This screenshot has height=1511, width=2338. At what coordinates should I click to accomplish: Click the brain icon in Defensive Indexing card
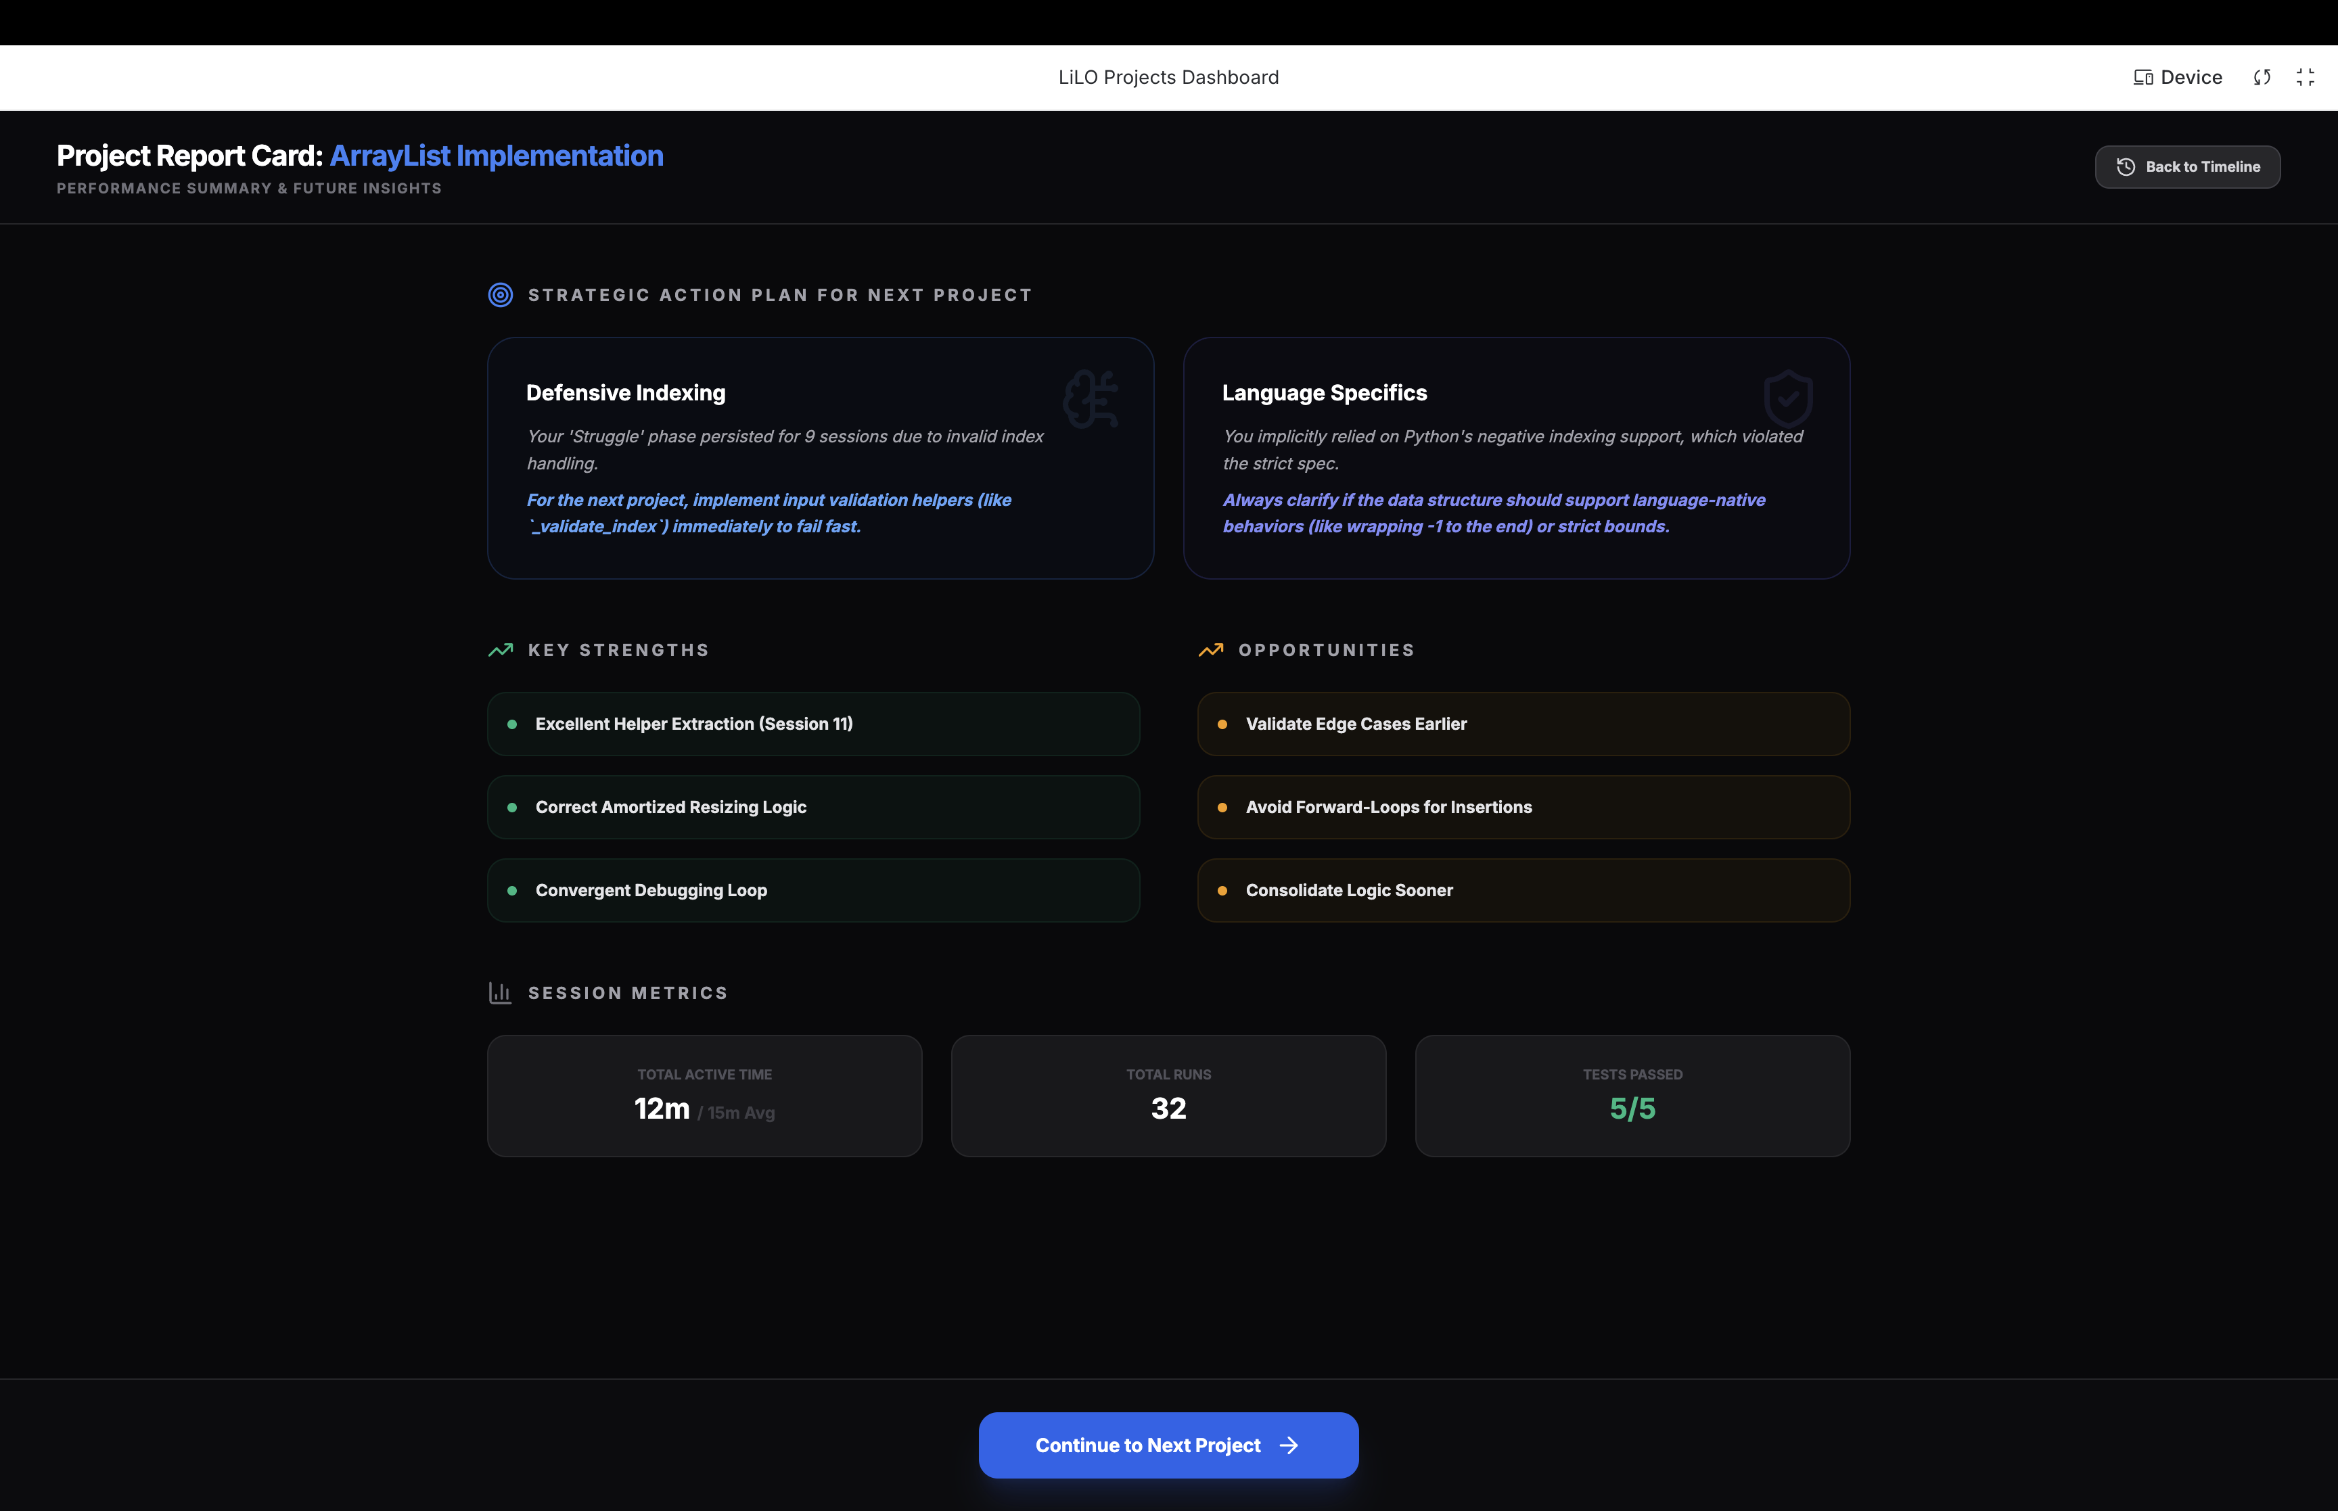click(1091, 398)
